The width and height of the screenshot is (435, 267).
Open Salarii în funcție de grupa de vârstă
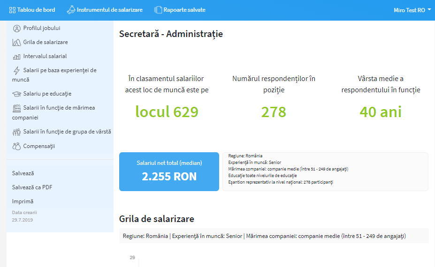coord(67,132)
